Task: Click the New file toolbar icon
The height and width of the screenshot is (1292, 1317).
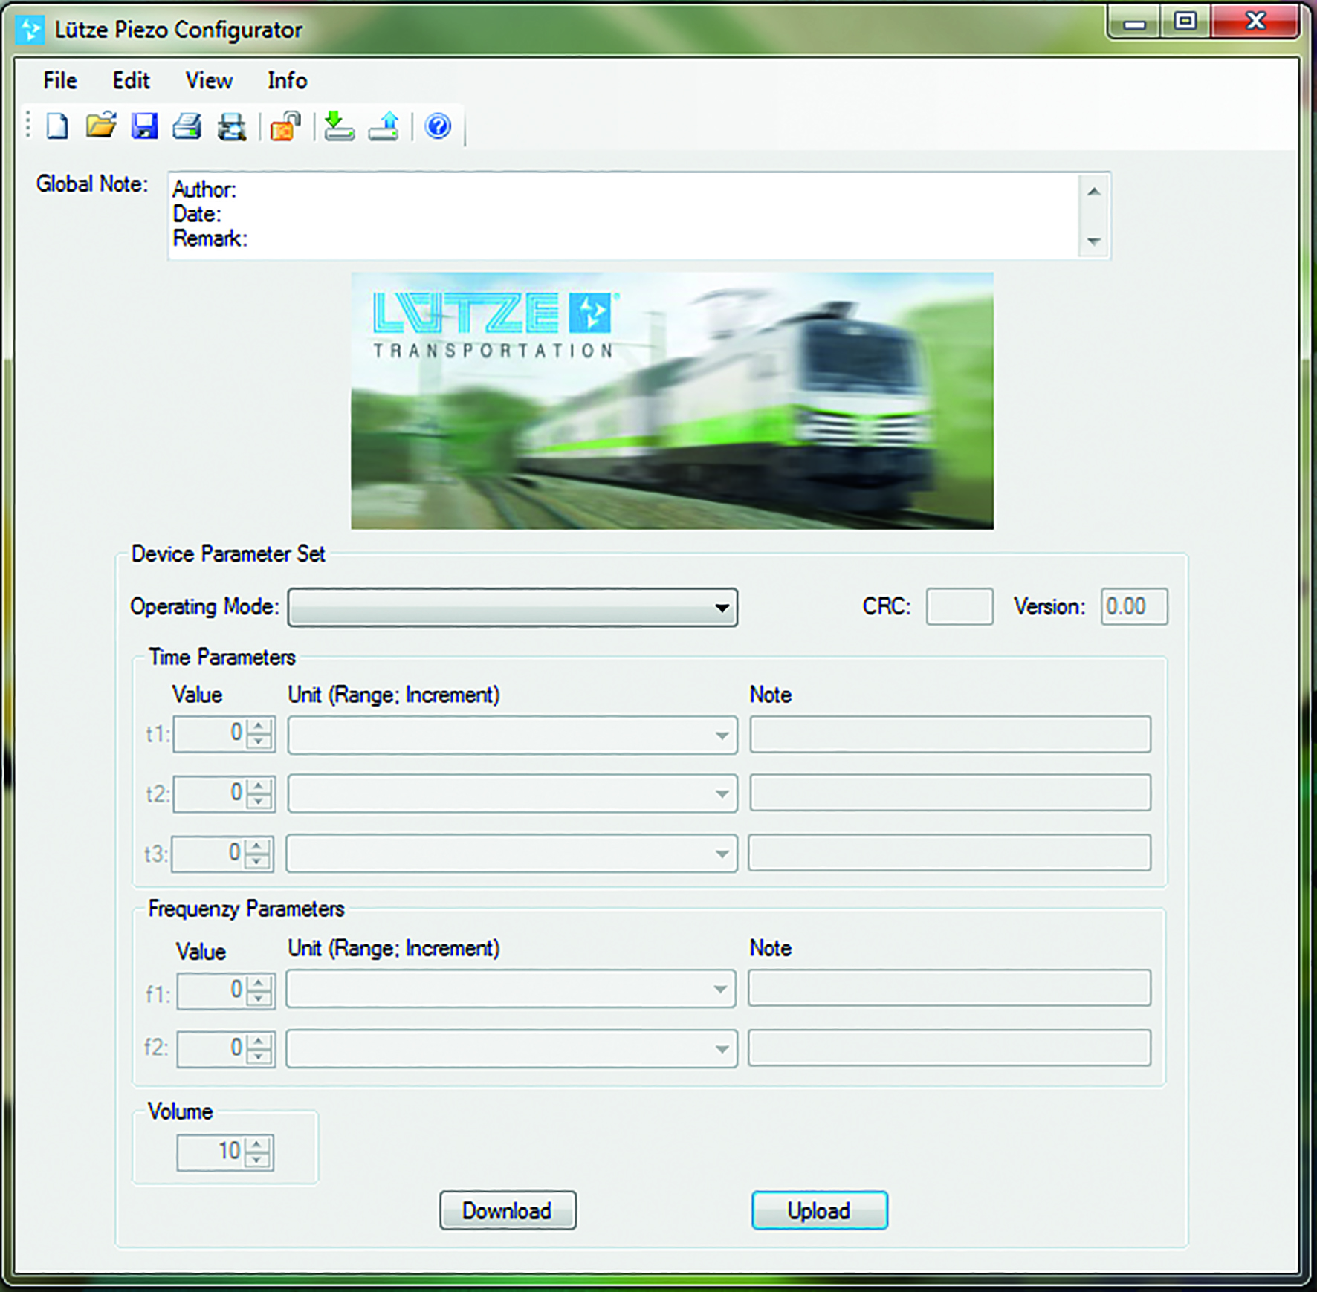Action: tap(57, 126)
